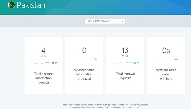This screenshot has height=109, width=191.
Task: Click the dropdown chevron arrow
Action: pyautogui.click(x=122, y=21)
